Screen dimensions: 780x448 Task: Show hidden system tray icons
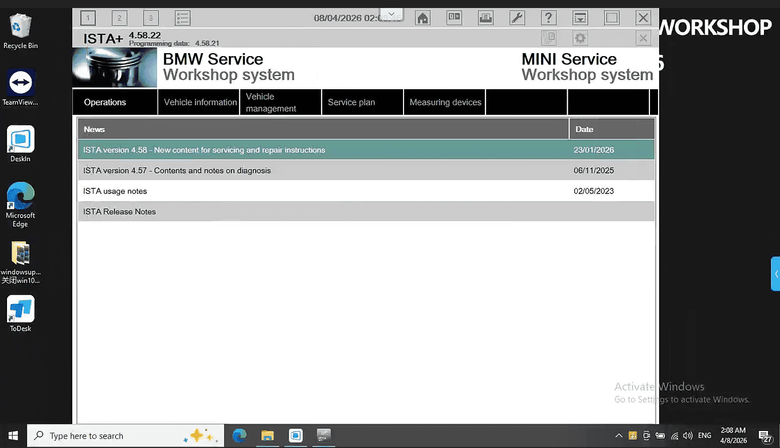pos(618,435)
